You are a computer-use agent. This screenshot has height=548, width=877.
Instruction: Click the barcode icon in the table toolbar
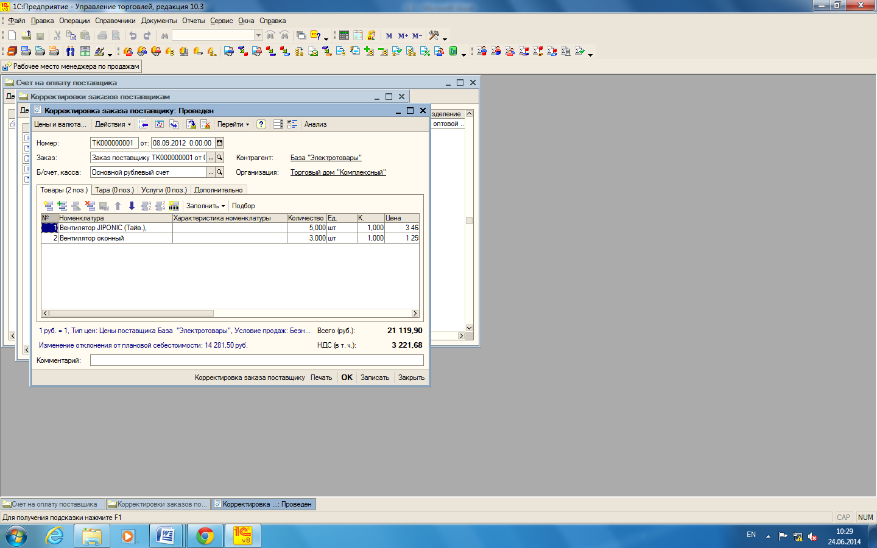pos(174,206)
